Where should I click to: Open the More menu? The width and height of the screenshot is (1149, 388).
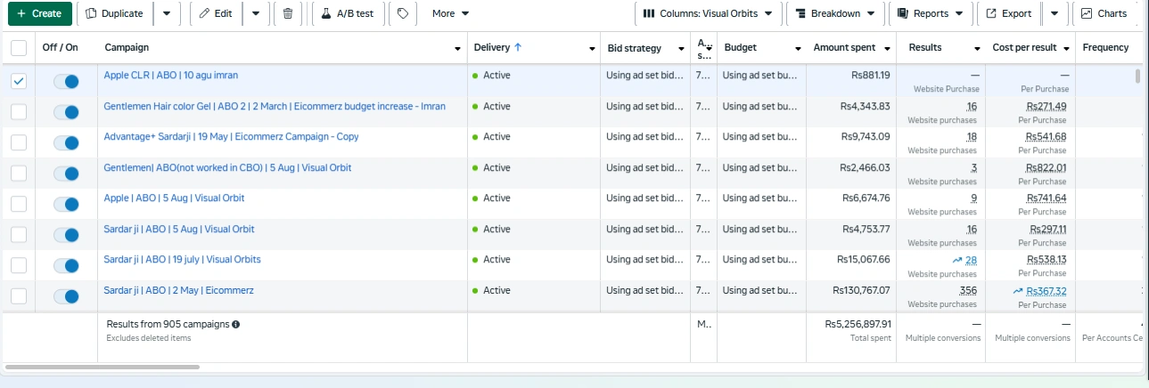(x=450, y=13)
